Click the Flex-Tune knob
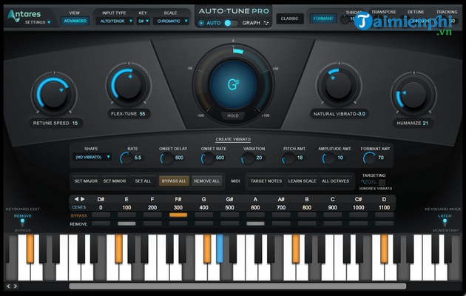Image resolution: width=466 pixels, height=296 pixels. [128, 85]
